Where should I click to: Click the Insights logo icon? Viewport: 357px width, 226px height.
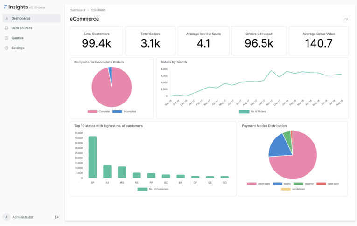coord(6,7)
